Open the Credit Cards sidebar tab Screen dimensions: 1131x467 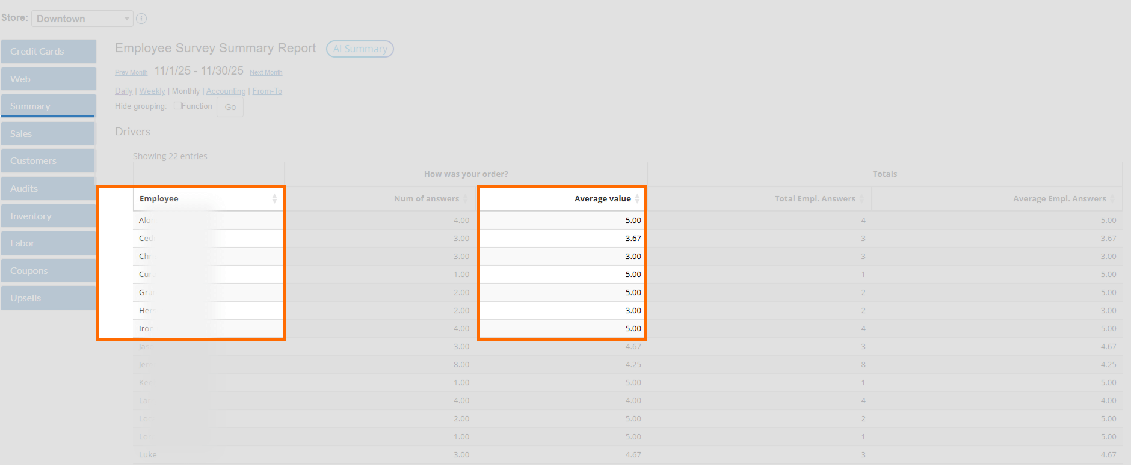[x=48, y=52]
